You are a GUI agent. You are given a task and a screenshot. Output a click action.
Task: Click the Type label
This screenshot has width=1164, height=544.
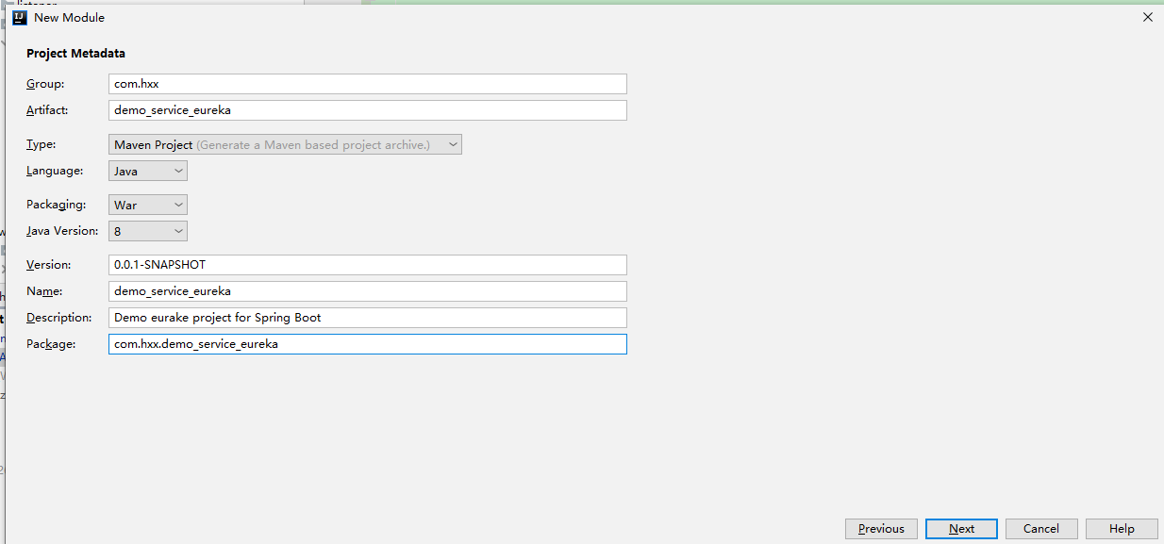[x=42, y=144]
